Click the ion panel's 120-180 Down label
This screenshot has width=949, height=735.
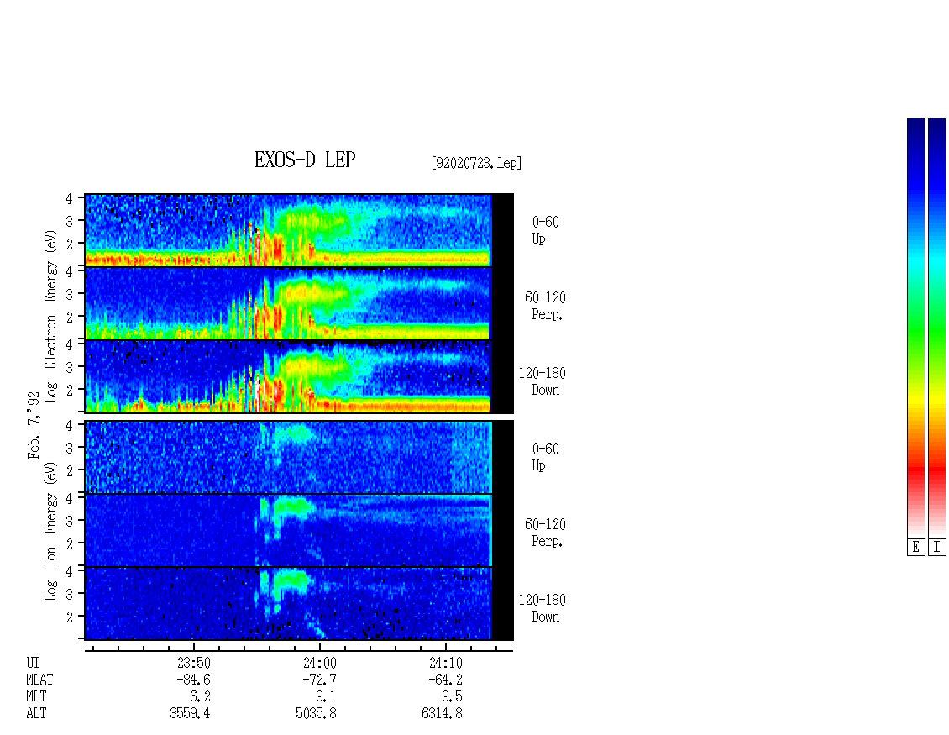pyautogui.click(x=543, y=608)
